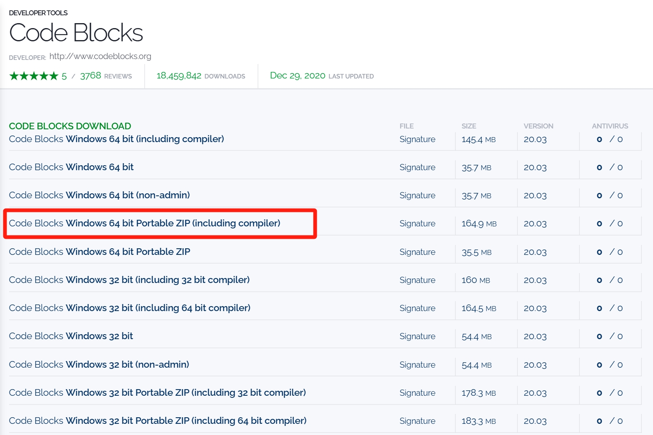Download Windows 32 bit Portable ZIP (including 64 bit compiler)
This screenshot has height=435, width=653.
pos(158,421)
